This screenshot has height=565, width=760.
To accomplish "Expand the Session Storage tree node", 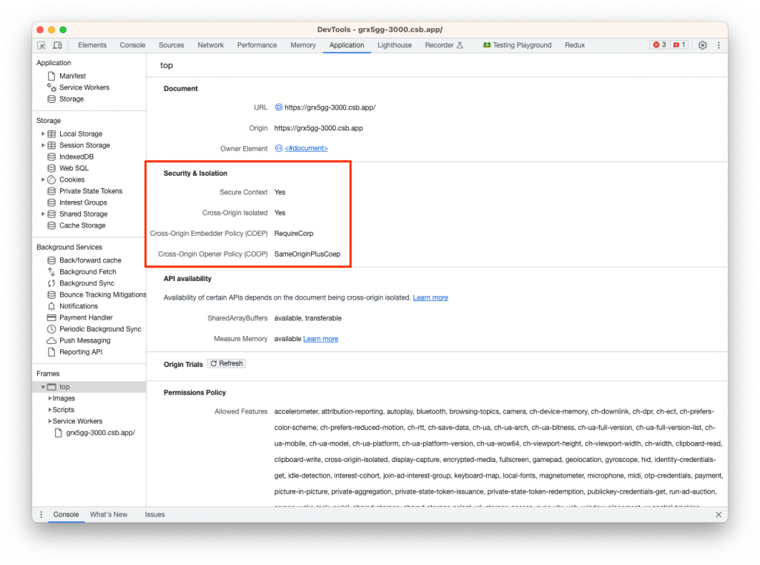I will click(x=43, y=145).
